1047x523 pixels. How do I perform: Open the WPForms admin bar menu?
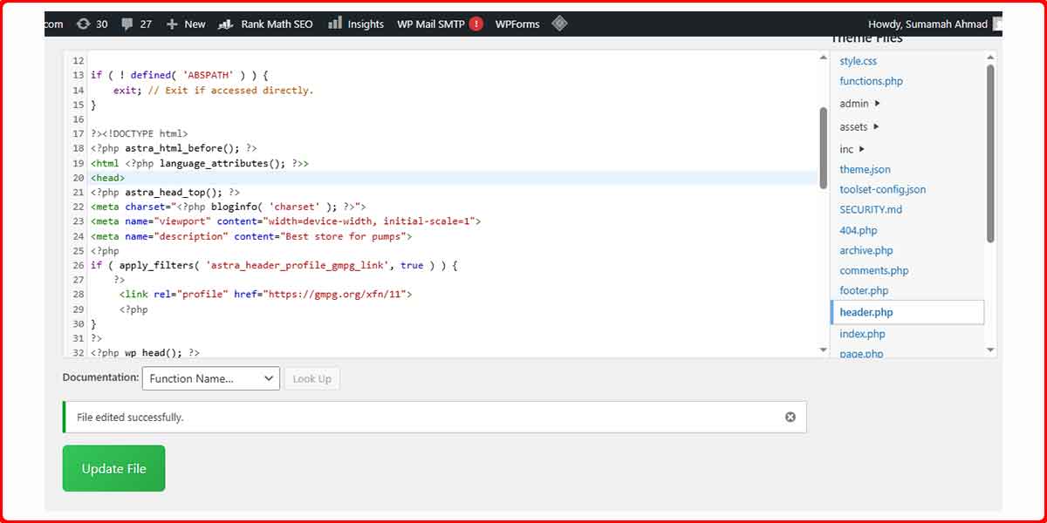[x=517, y=24]
